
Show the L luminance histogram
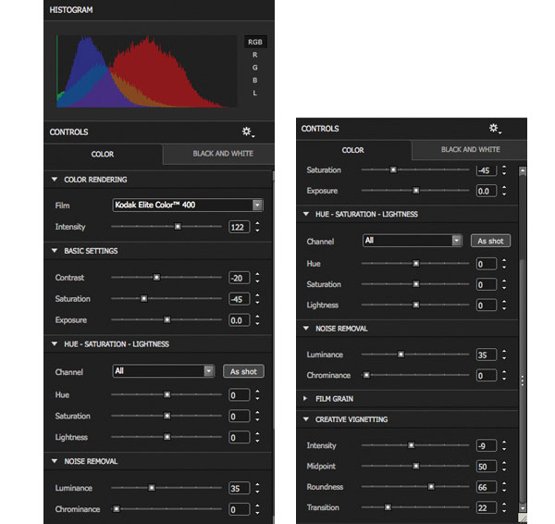255,93
